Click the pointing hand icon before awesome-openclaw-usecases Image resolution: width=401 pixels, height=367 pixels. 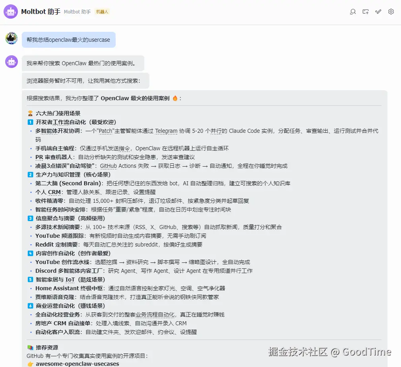coord(30,364)
